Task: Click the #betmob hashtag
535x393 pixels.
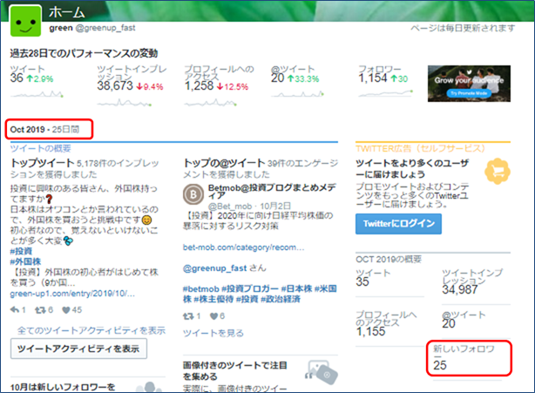Action: 200,289
